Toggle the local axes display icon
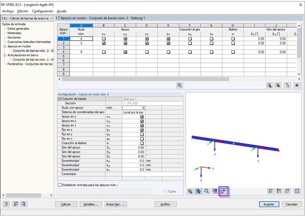 tap(223, 191)
